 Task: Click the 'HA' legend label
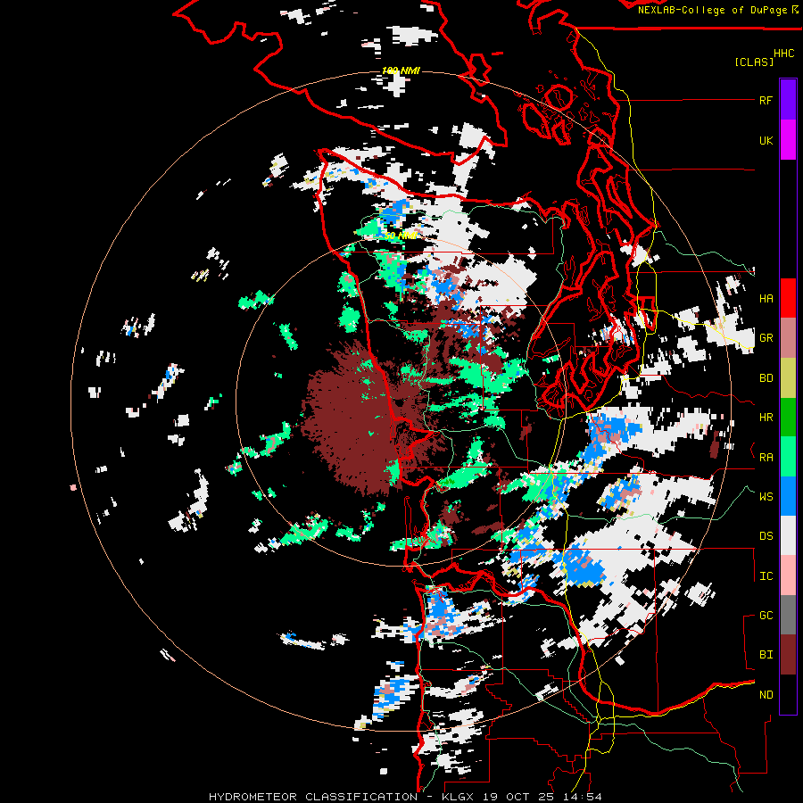pyautogui.click(x=766, y=299)
